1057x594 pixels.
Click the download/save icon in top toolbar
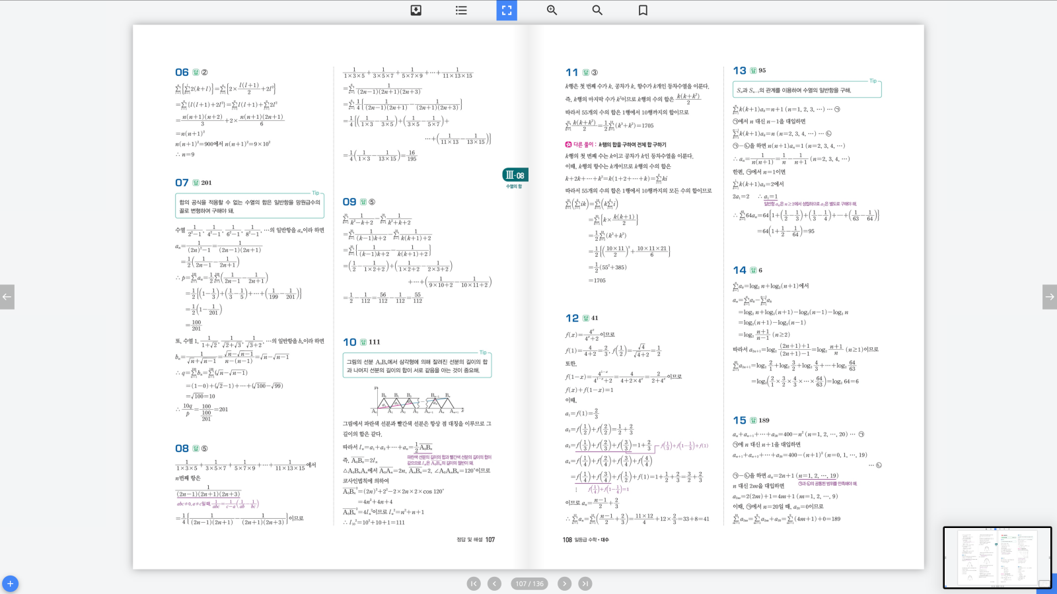pyautogui.click(x=416, y=10)
